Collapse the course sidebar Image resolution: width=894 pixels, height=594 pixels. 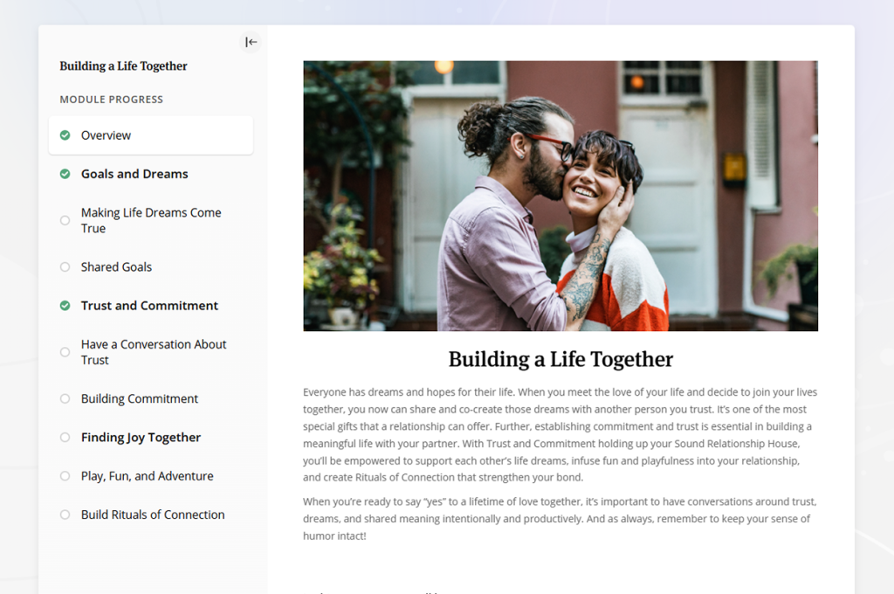coord(251,41)
